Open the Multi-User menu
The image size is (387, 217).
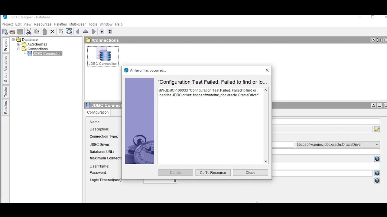(77, 24)
